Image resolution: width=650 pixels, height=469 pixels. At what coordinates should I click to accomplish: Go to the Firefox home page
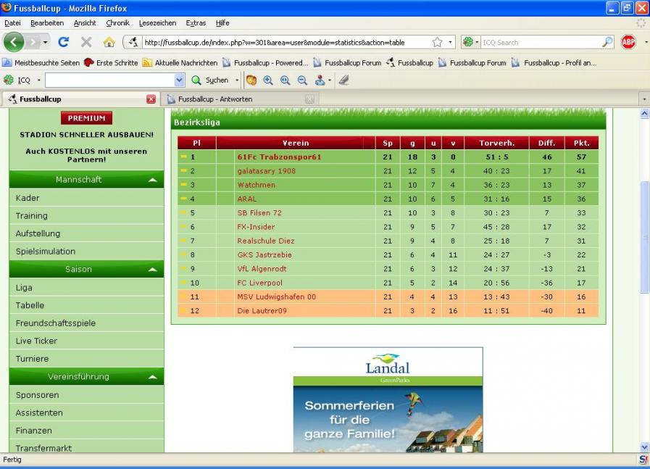[109, 42]
